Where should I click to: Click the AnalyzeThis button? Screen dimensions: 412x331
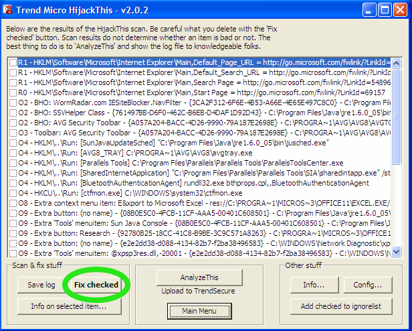[199, 277]
